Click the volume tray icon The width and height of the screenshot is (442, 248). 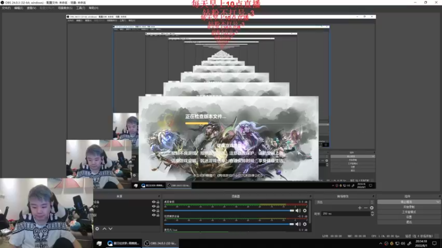(403, 244)
